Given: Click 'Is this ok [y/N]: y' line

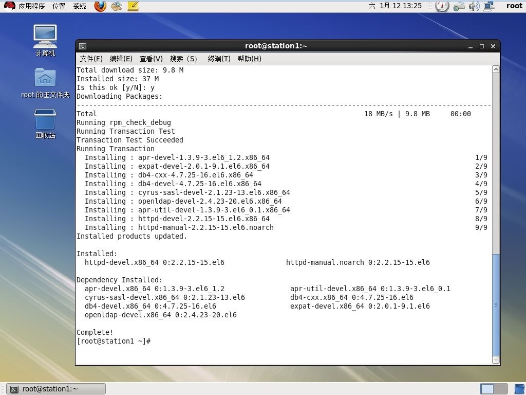Looking at the screenshot, I should (x=116, y=87).
